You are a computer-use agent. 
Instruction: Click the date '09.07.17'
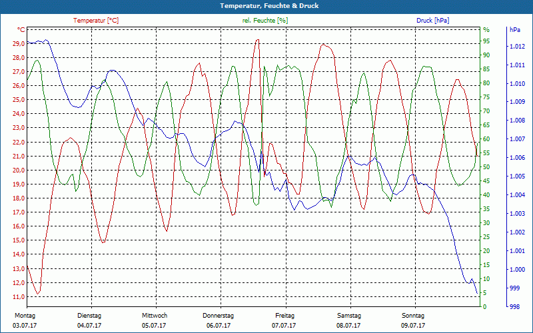point(413,326)
